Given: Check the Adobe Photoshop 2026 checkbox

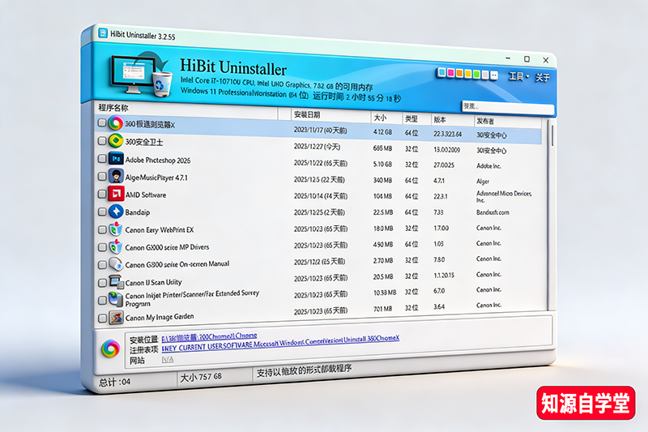Looking at the screenshot, I should (101, 159).
